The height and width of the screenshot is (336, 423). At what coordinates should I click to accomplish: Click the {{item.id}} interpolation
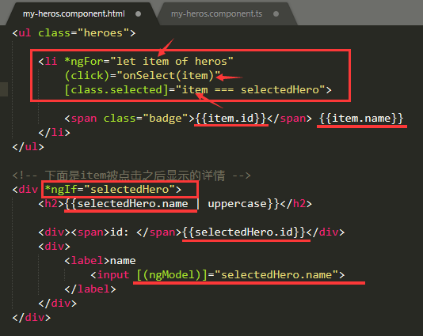(x=231, y=119)
